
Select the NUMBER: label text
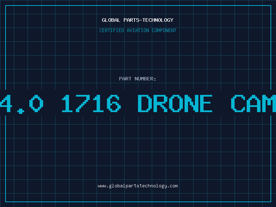[x=145, y=79]
